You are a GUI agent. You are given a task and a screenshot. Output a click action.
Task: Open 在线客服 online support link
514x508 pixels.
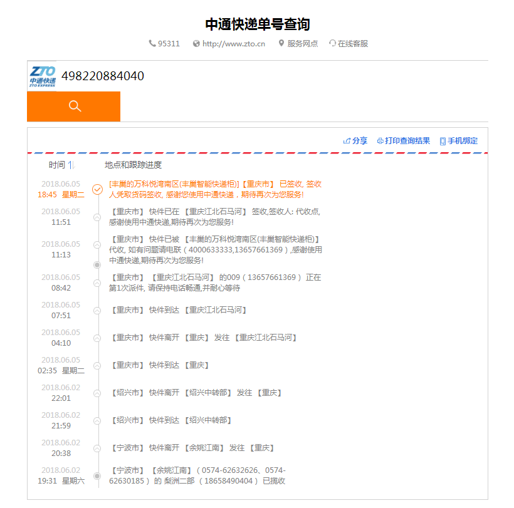pos(353,44)
